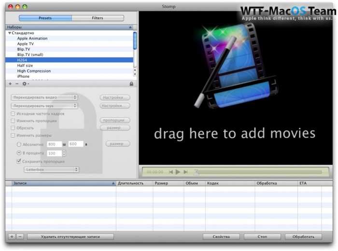
Task: Toggle the Изменить пропорции checkbox
Action: 13,121
